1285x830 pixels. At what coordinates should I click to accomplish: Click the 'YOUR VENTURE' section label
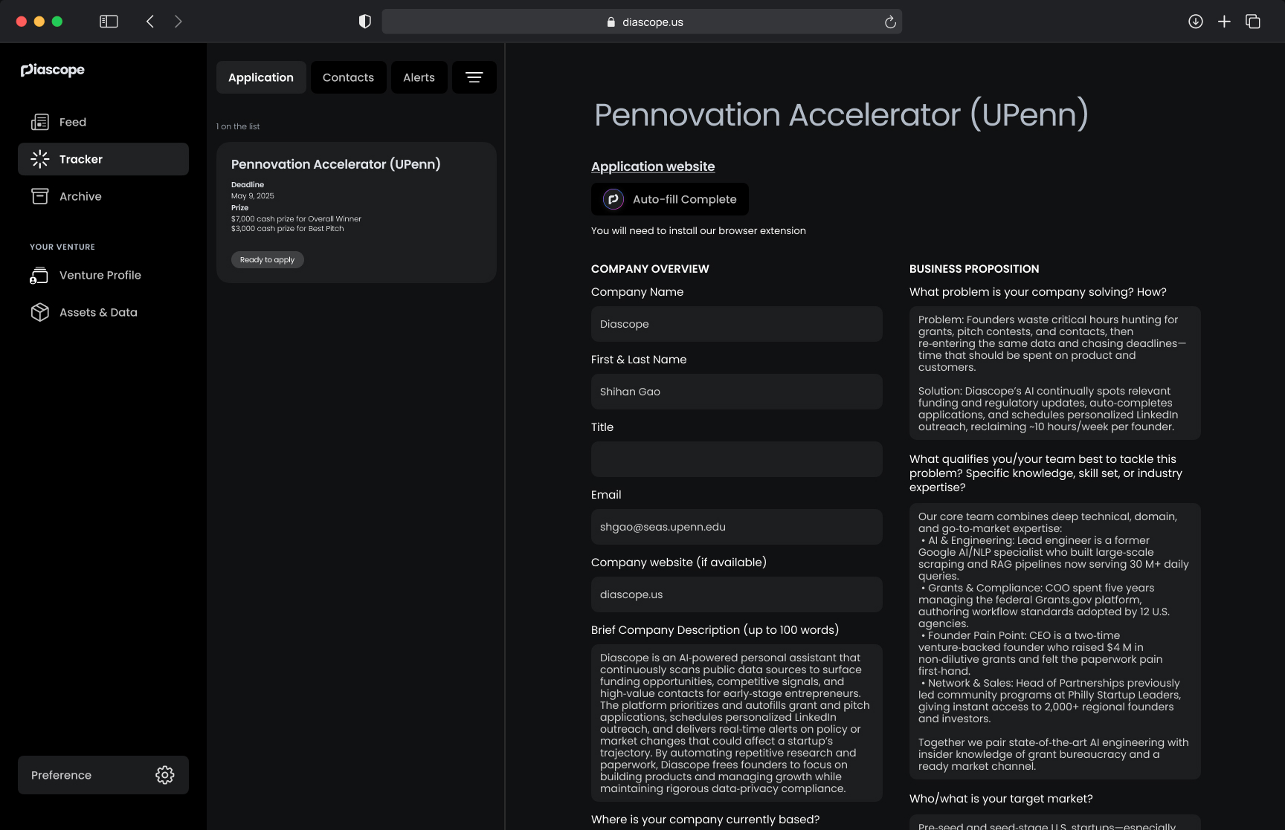(x=62, y=247)
